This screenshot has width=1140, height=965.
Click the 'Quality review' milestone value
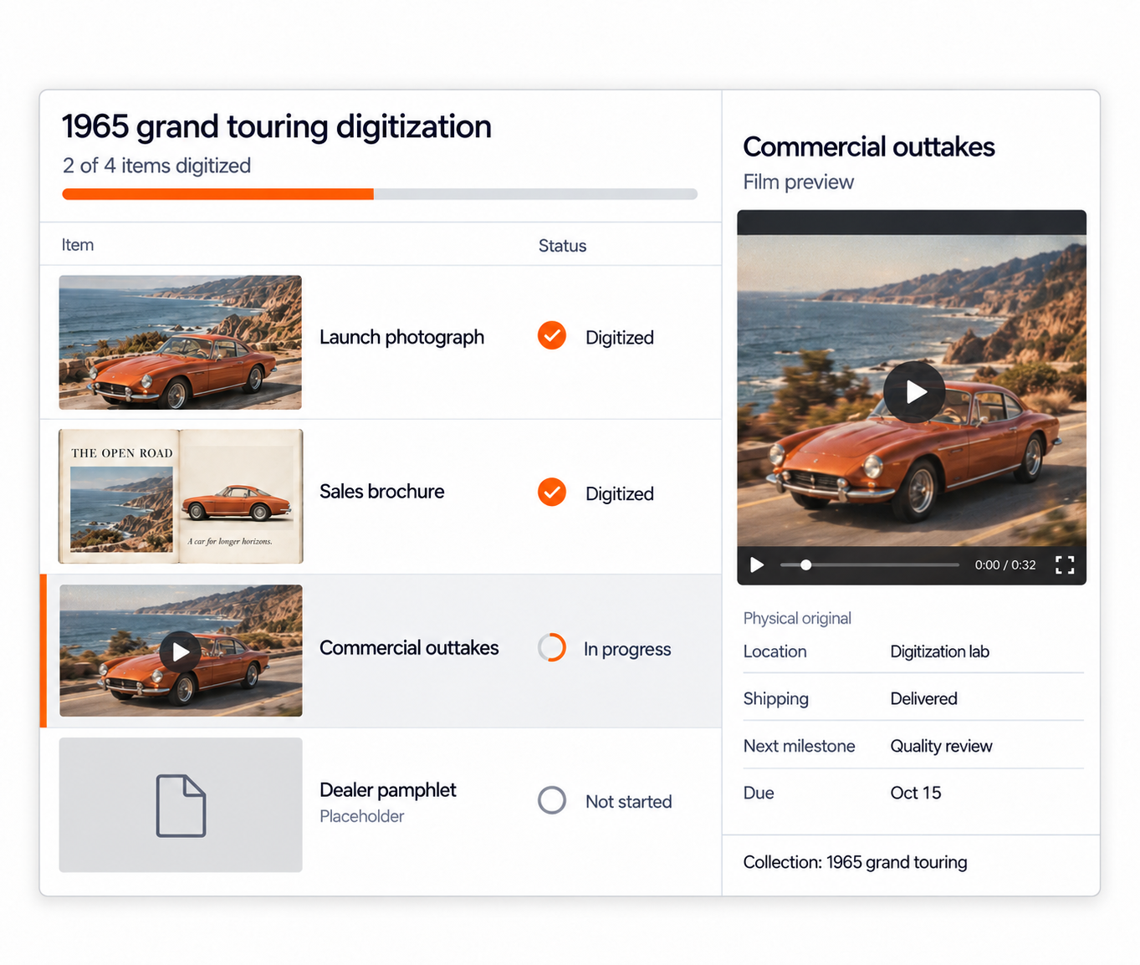(x=941, y=746)
